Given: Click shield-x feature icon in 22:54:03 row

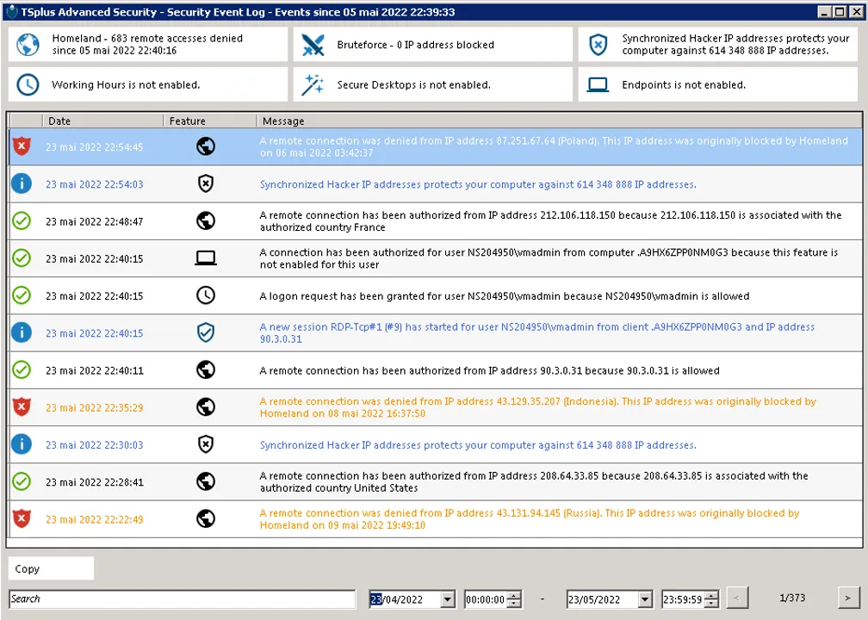Looking at the screenshot, I should (x=206, y=183).
